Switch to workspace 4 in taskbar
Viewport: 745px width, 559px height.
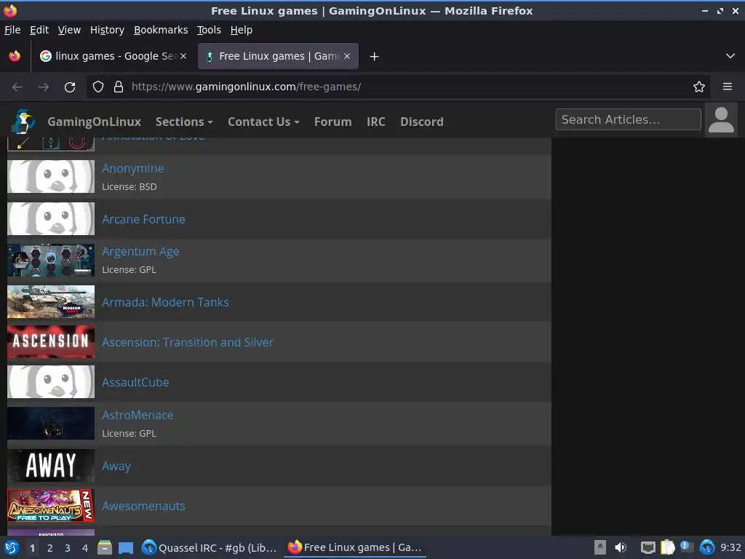(x=84, y=548)
